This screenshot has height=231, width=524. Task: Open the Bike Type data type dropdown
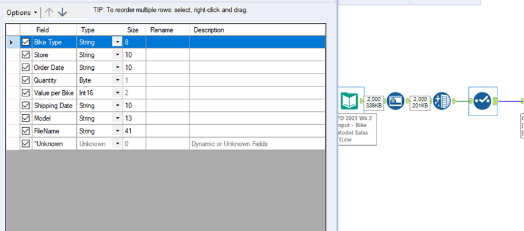(x=117, y=43)
